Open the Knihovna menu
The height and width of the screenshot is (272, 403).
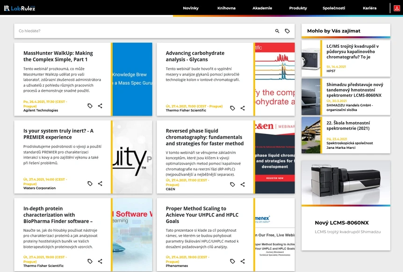(226, 8)
